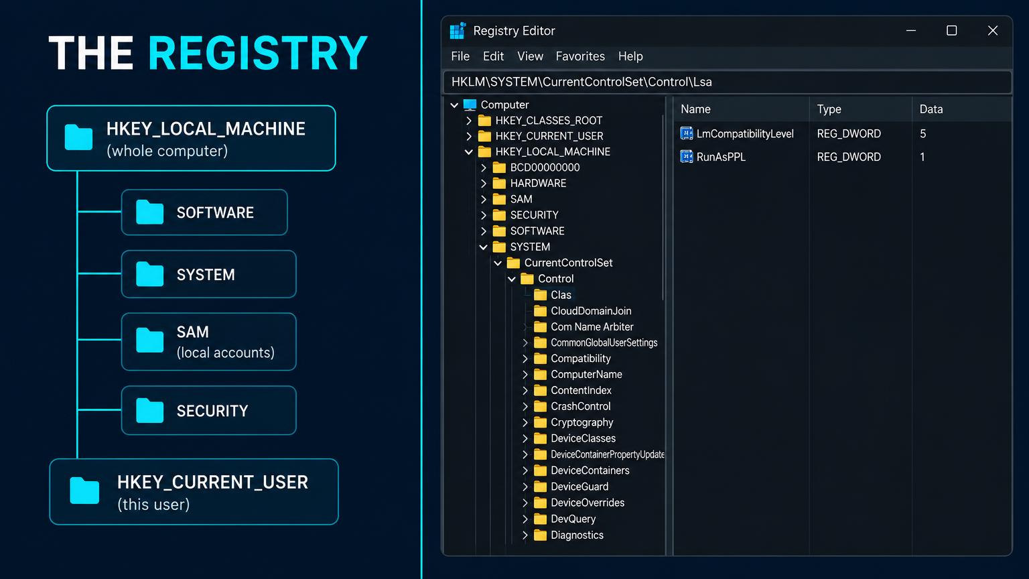Click the Computer monitor icon in tree
The image size is (1029, 579).
pyautogui.click(x=470, y=105)
